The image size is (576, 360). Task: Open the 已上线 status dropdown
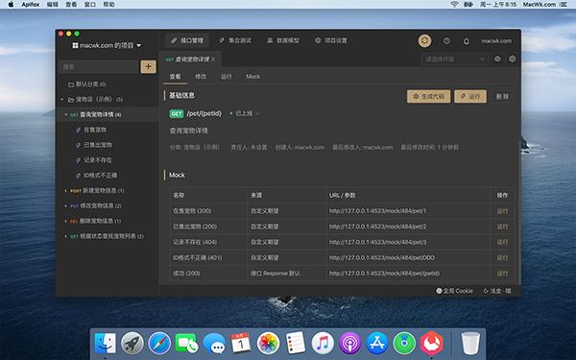click(245, 113)
